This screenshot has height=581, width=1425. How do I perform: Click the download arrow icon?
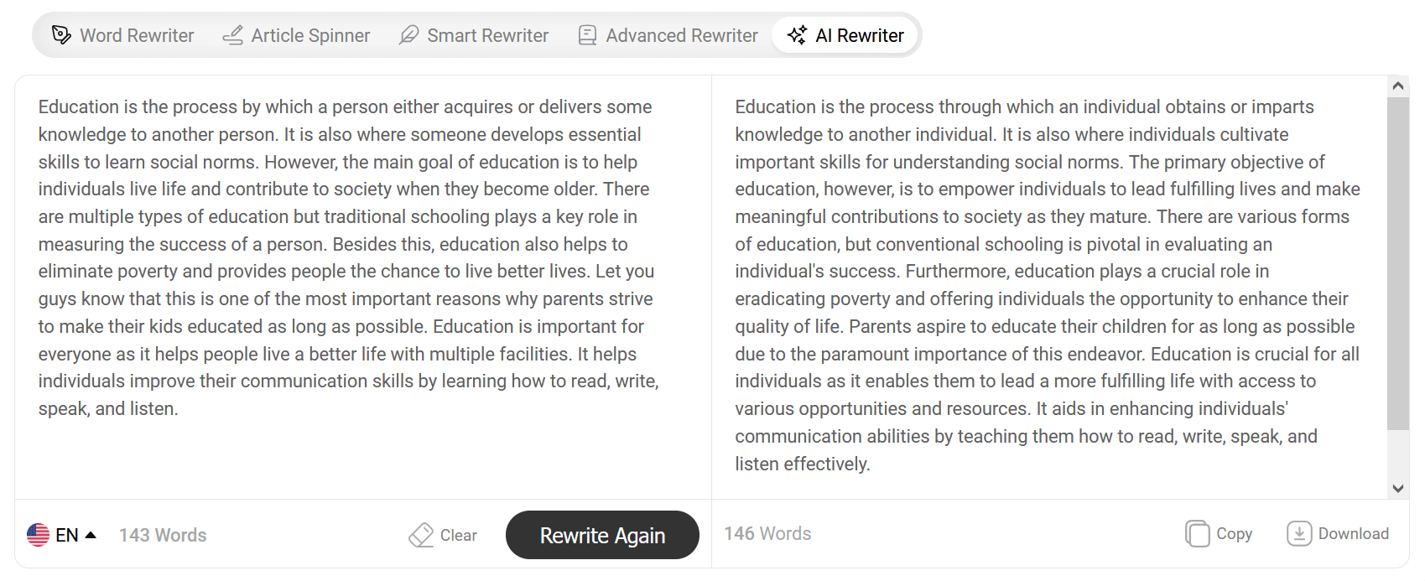tap(1299, 533)
